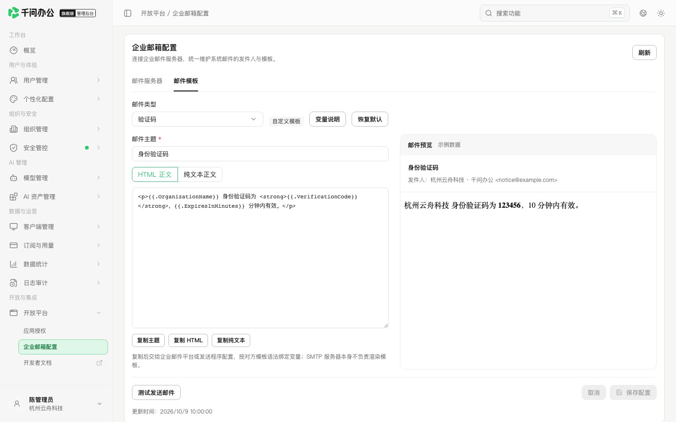Click the 客户端管理 monitor icon
This screenshot has width=676, height=422.
pos(14,226)
